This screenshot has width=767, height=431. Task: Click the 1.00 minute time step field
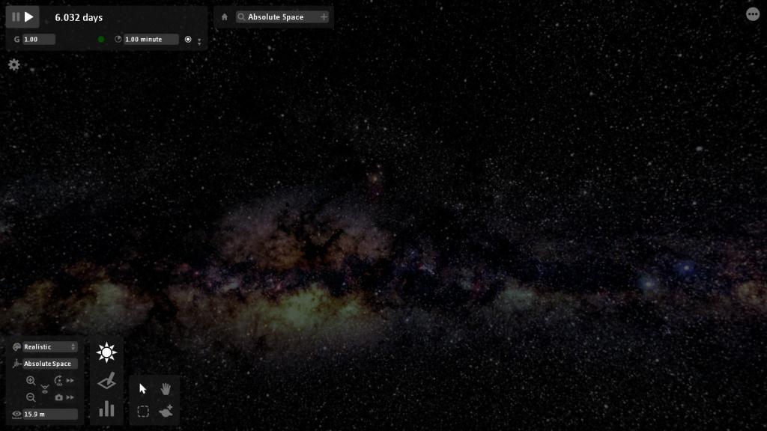[151, 40]
